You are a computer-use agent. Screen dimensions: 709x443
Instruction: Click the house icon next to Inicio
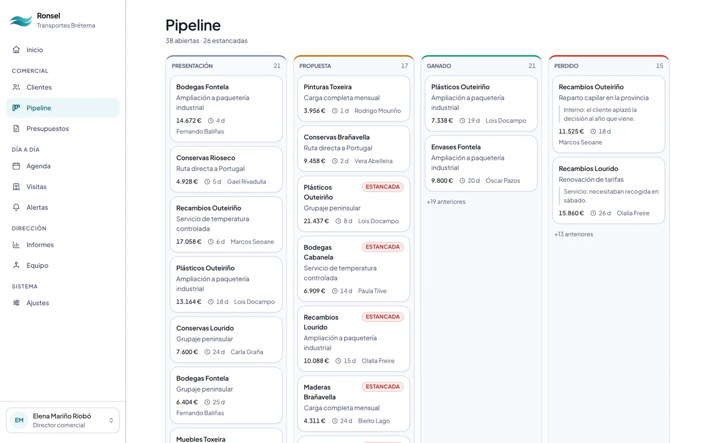click(x=17, y=50)
